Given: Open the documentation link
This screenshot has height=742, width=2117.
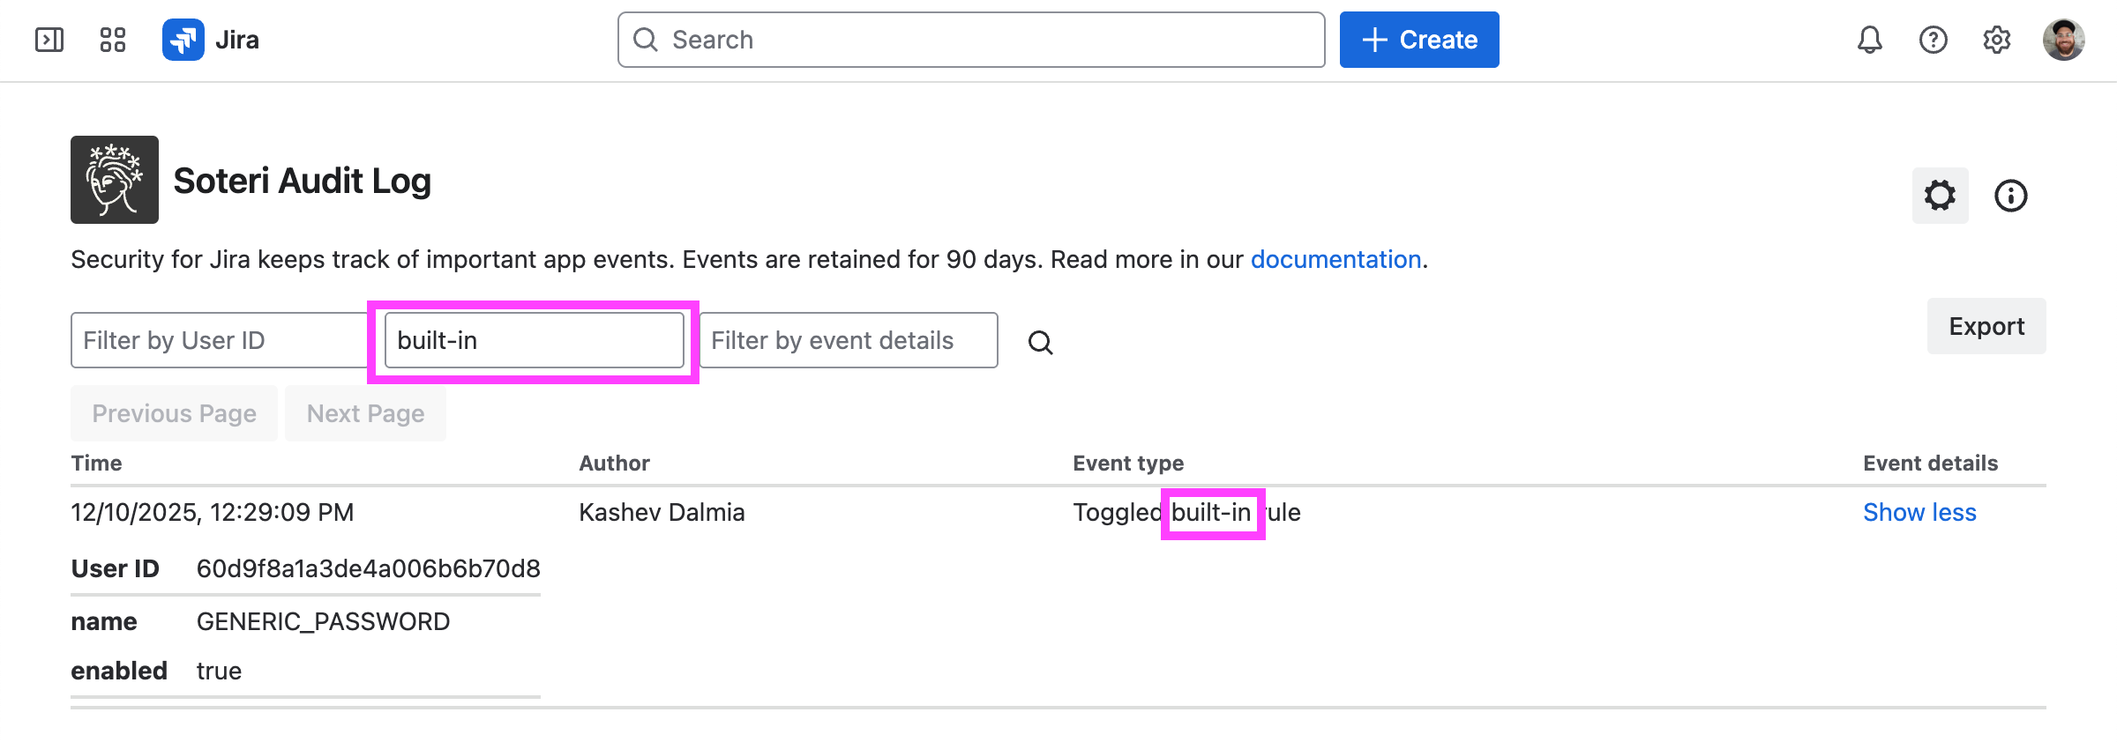Looking at the screenshot, I should click(x=1335, y=259).
